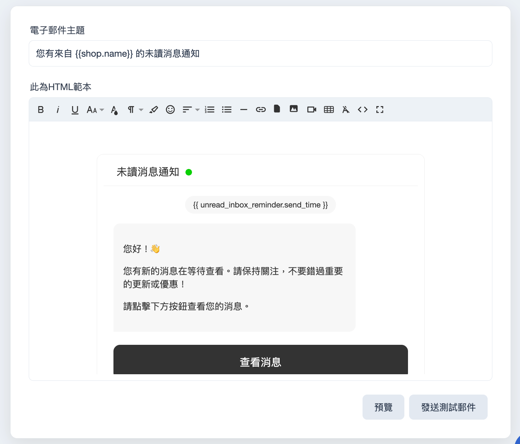Click the 發送測試郵件 button
Screen dimensions: 520x444
pos(448,407)
